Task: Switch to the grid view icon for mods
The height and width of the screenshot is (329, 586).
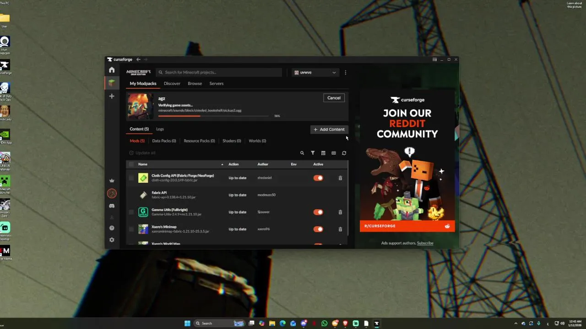Action: point(323,153)
